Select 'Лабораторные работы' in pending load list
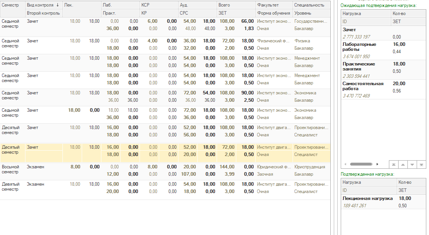The height and width of the screenshot is (235, 429). [359, 47]
